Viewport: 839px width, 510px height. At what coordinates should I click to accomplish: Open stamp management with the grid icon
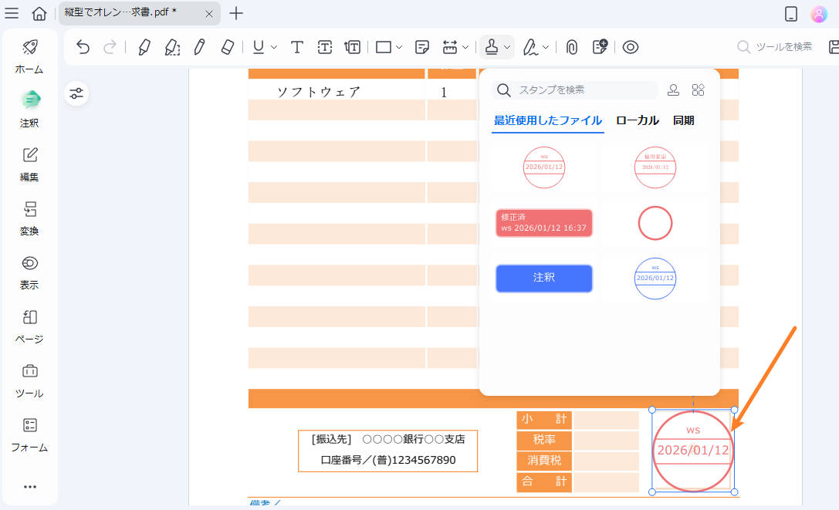pyautogui.click(x=698, y=90)
